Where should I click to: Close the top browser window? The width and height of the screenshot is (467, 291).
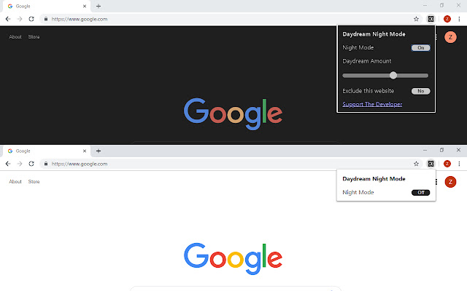(458, 5)
